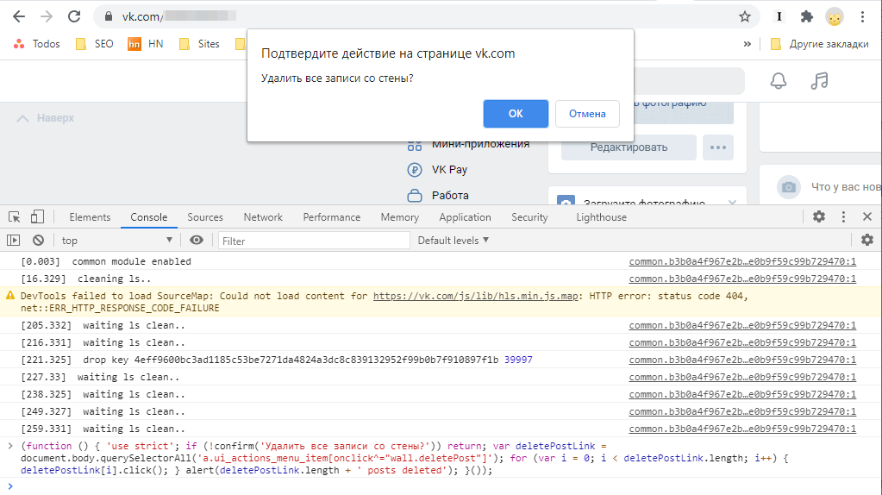Clear the console
This screenshot has width=882, height=495.
pos(38,241)
